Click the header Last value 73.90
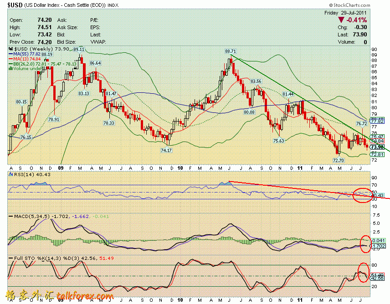This screenshot has height=304, width=390. [x=359, y=35]
